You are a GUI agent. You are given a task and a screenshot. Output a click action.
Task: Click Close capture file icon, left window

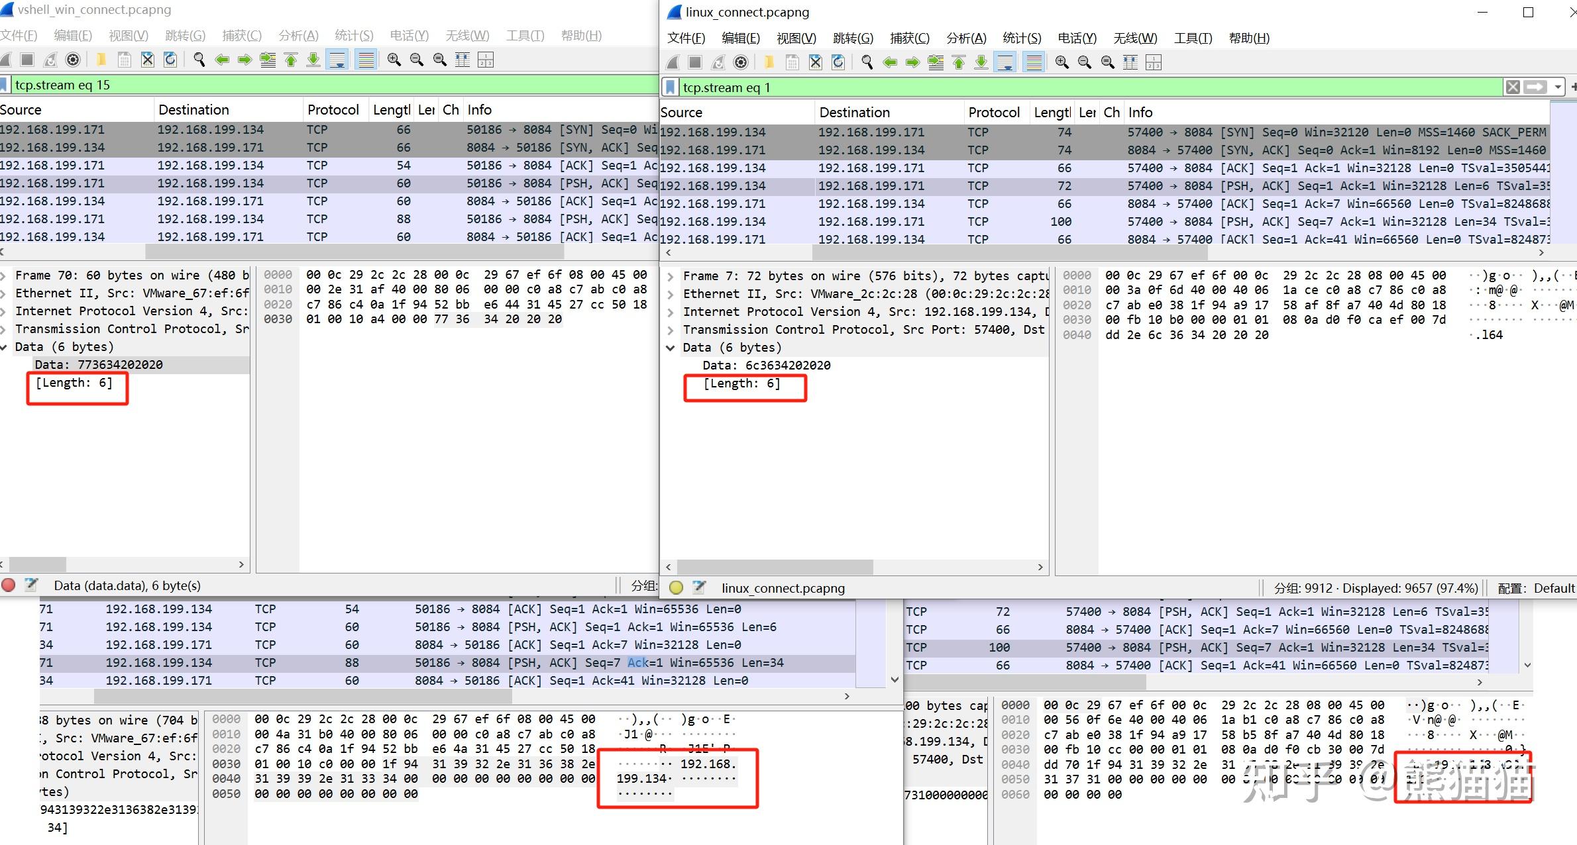coord(148,60)
